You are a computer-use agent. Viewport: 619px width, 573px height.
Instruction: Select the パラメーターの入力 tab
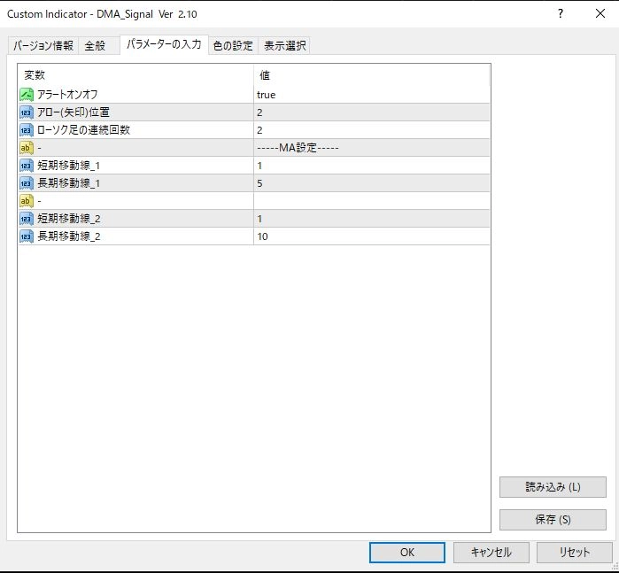point(164,44)
